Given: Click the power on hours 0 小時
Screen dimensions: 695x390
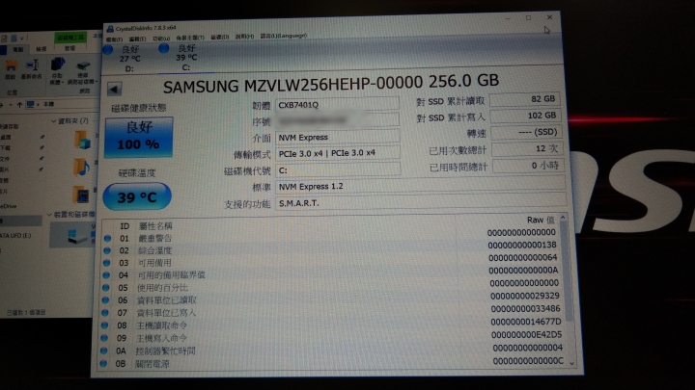Looking at the screenshot, I should [528, 166].
